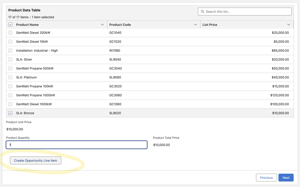This screenshot has width=300, height=187.
Task: Uncheck the SLA: Bronze row checkbox
Action: click(10, 113)
